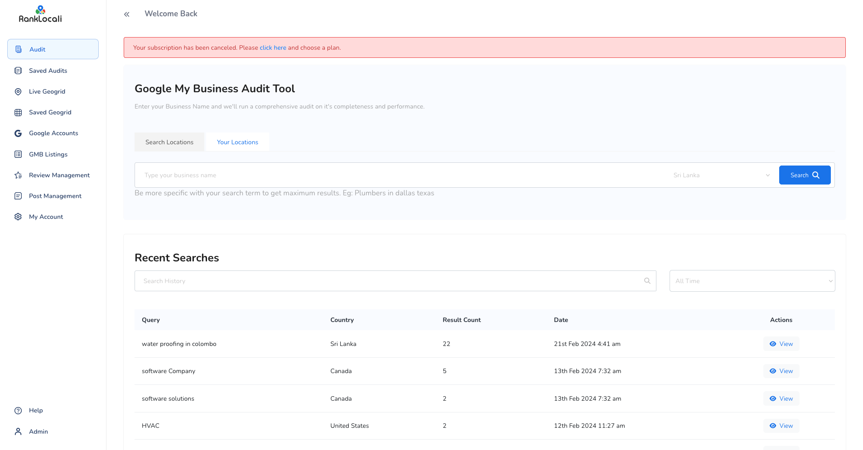Click the Live Geogrid location icon

18,91
